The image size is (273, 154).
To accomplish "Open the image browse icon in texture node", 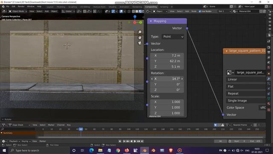I will (x=230, y=72).
